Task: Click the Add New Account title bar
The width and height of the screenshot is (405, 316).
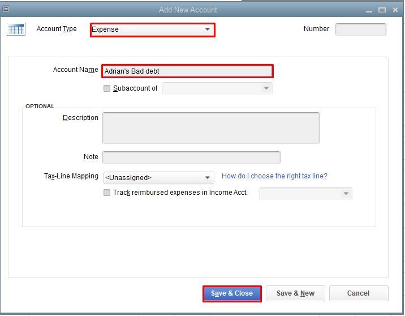Action: (188, 10)
